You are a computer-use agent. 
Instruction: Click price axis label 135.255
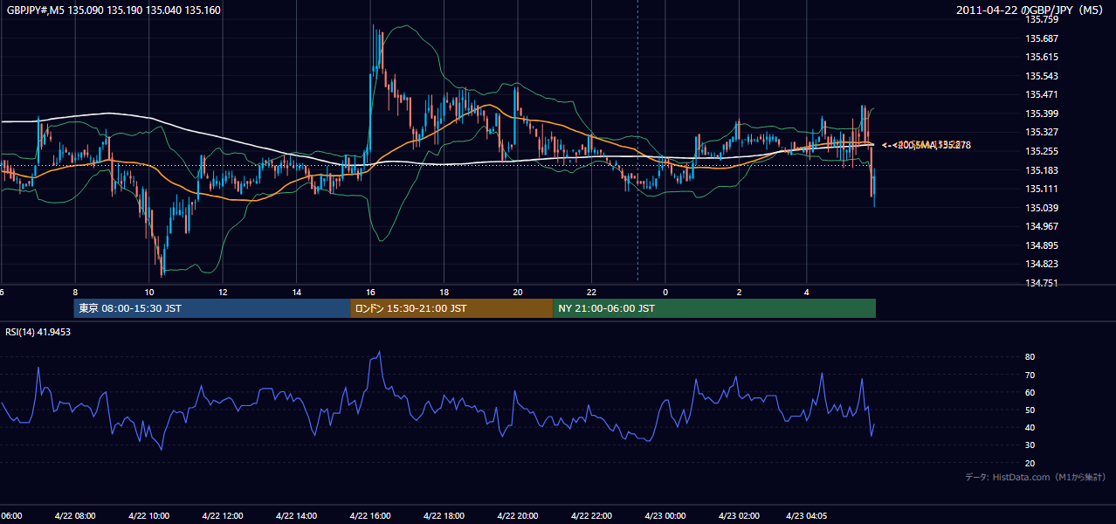coord(1042,151)
